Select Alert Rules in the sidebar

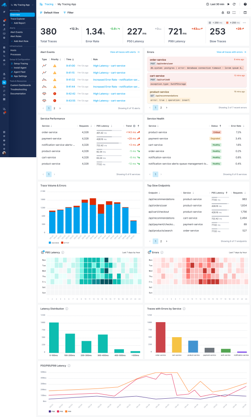click(16, 36)
